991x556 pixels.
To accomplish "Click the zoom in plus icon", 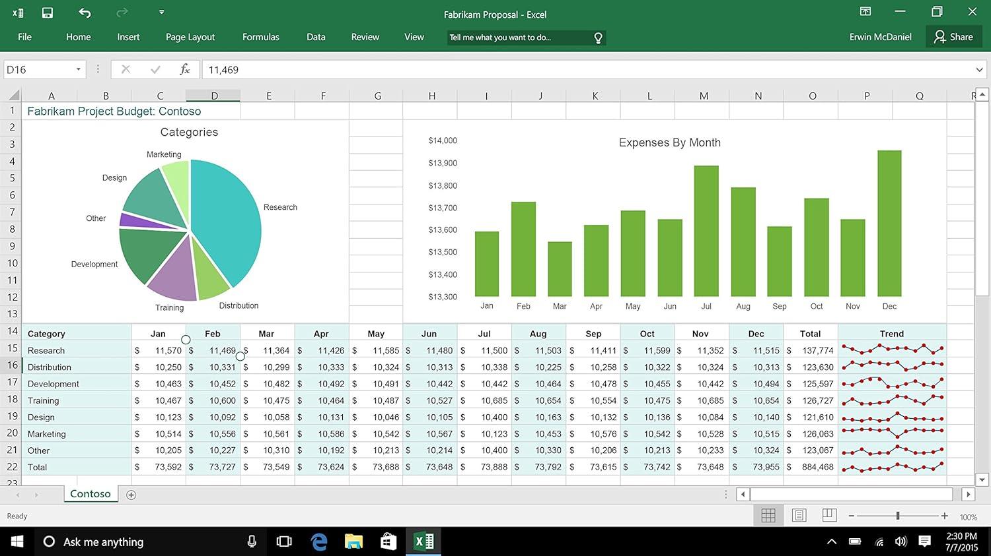I will (945, 516).
